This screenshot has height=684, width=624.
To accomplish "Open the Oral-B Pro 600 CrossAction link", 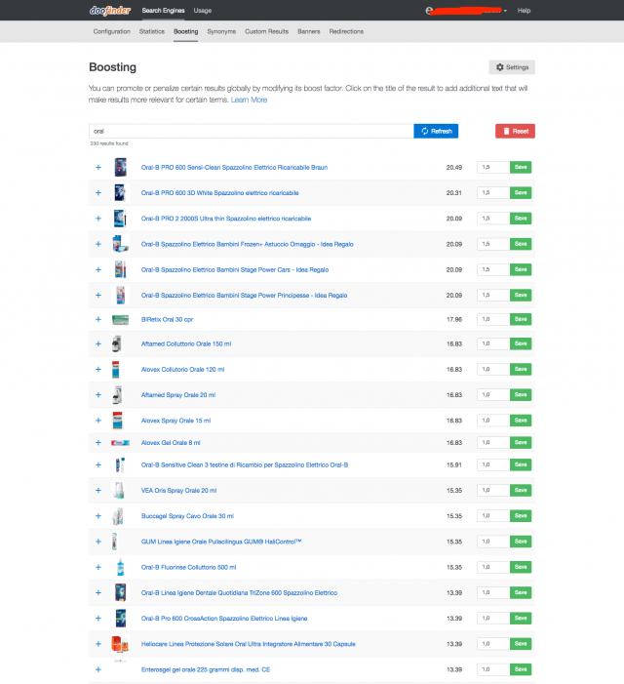I will click(x=224, y=619).
